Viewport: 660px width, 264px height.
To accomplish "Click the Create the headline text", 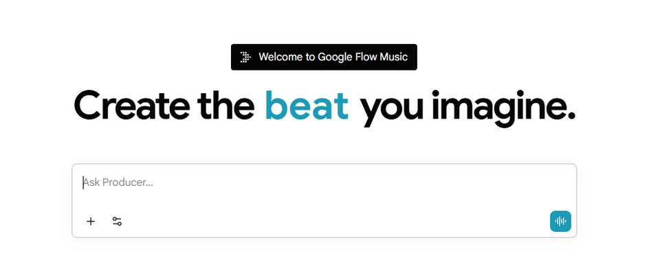I will [164, 104].
